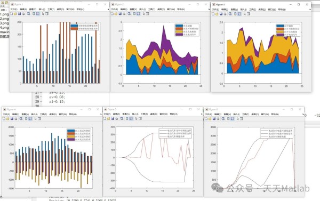The width and height of the screenshot is (320, 201).
Task: Open dock arrow at Figure 5 menu bar end
Action: pyautogui.click(x=202, y=114)
